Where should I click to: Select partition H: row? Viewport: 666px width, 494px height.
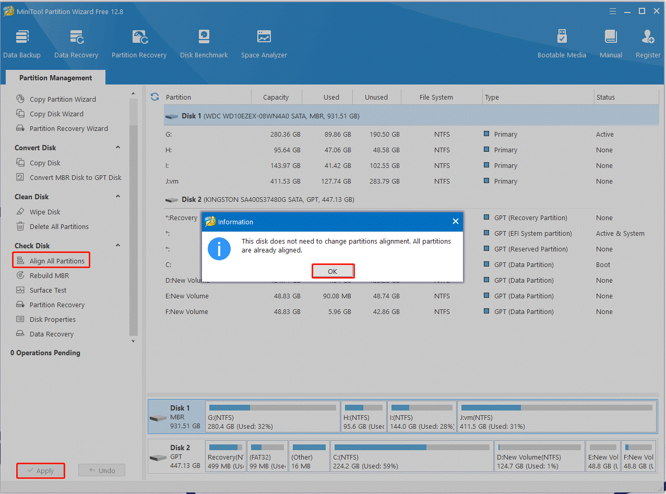[x=411, y=150]
